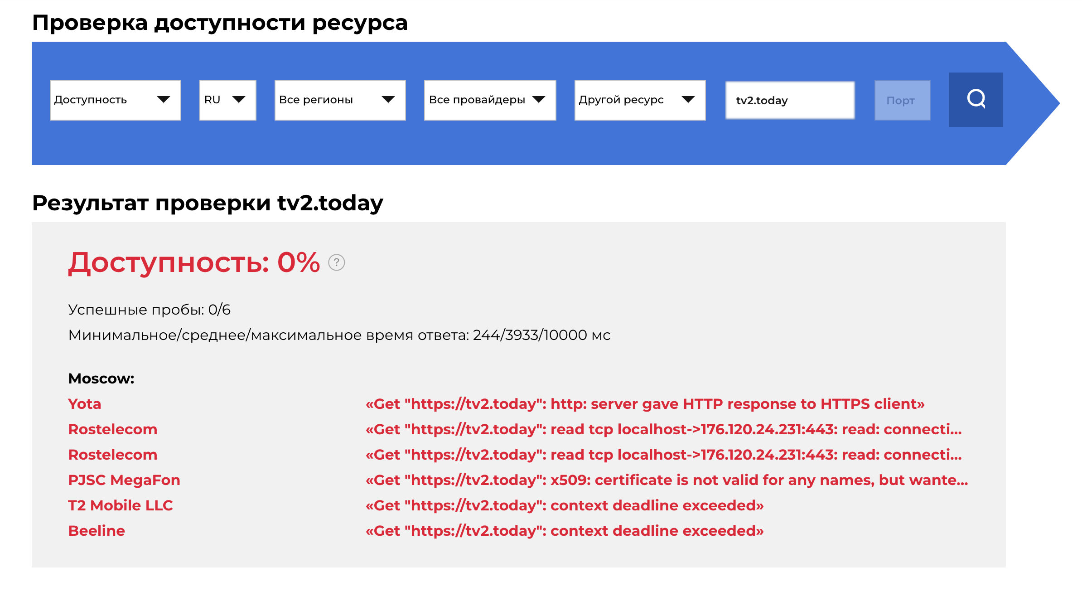Click the Доступность: 0% heading
Viewport: 1082px width, 592px height.
pos(194,262)
